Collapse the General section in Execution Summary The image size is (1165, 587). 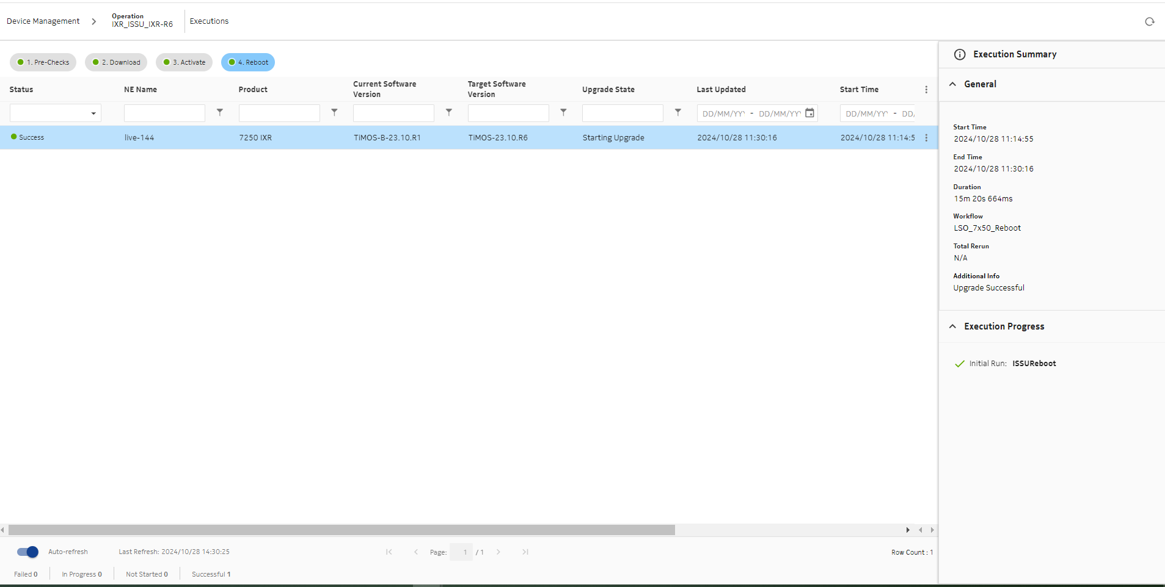(952, 84)
